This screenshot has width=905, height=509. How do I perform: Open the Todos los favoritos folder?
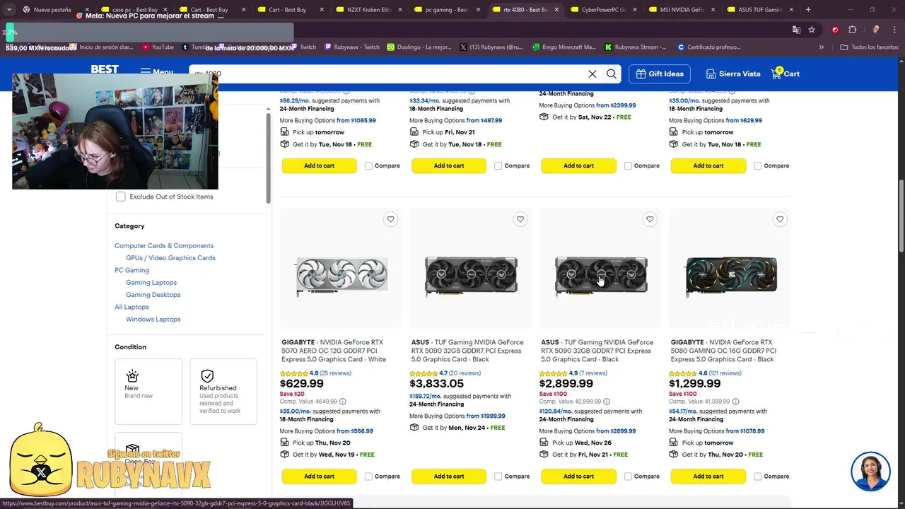point(869,47)
